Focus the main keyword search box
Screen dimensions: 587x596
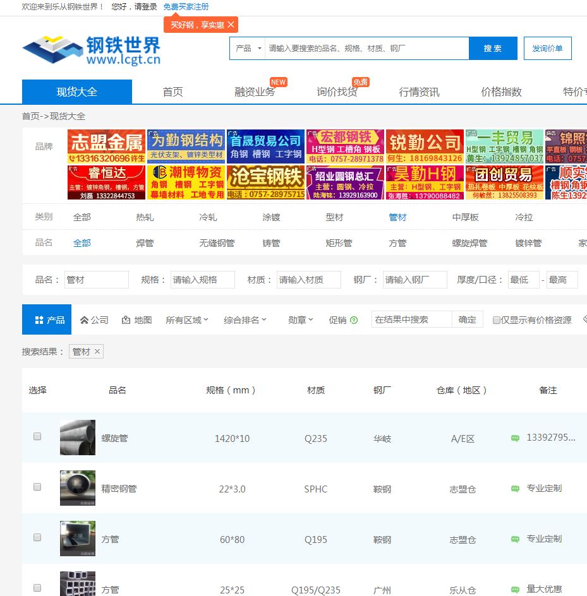366,48
